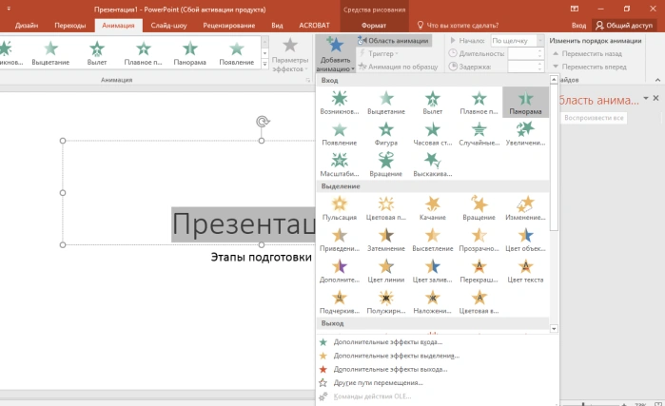Image resolution: width=665 pixels, height=406 pixels.
Task: Open the ACROBAT tab
Action: (x=314, y=26)
